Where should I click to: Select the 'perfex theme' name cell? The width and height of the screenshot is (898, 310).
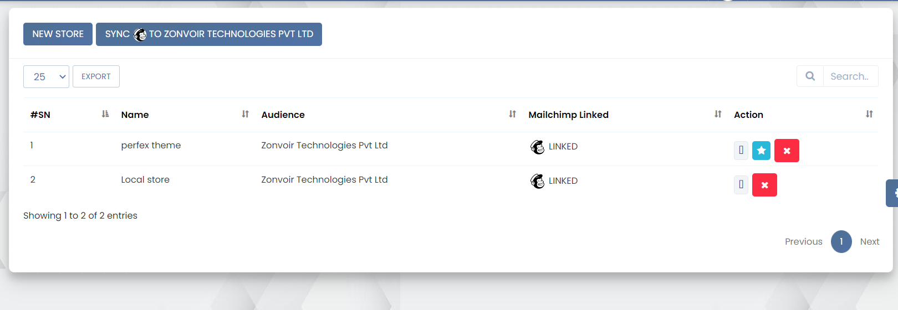pos(151,146)
